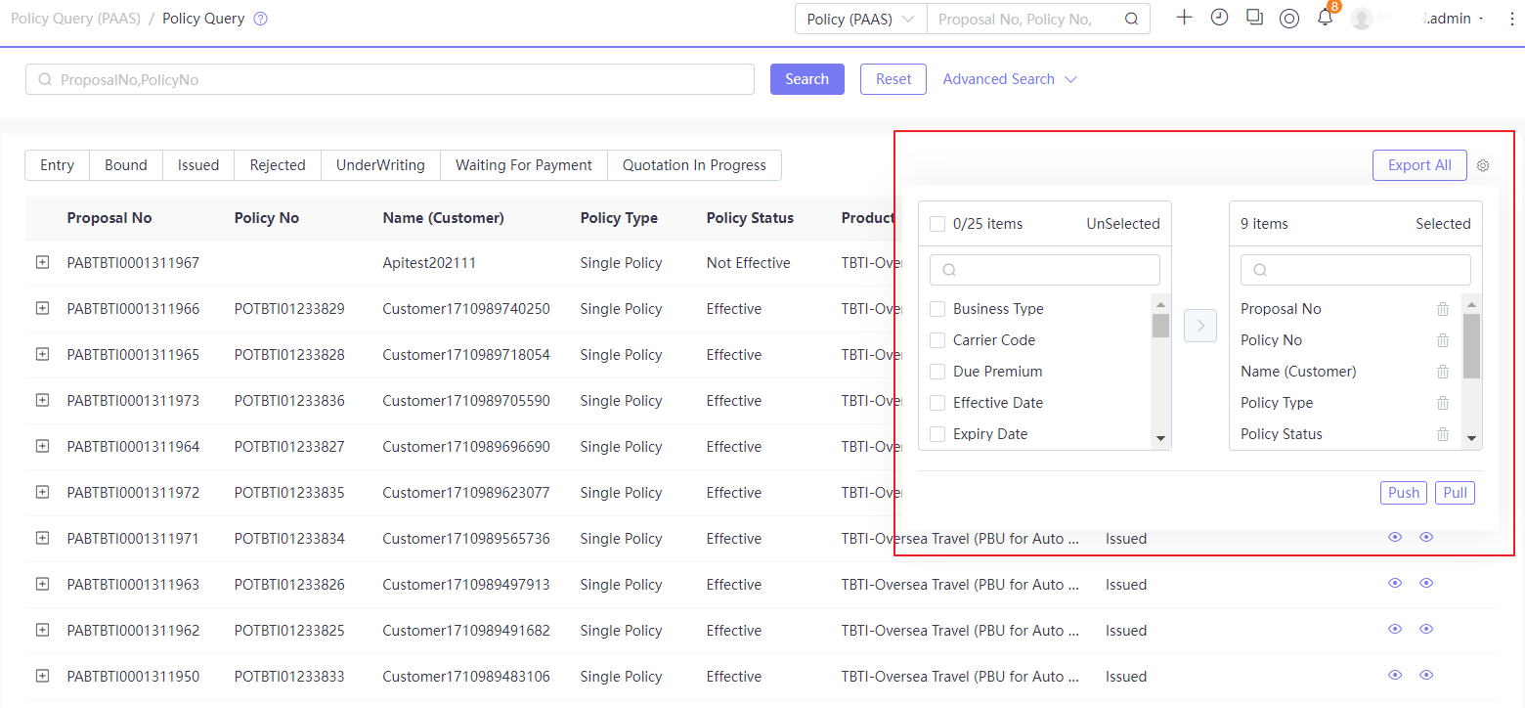Click the plus icon in the top bar

click(x=1184, y=18)
